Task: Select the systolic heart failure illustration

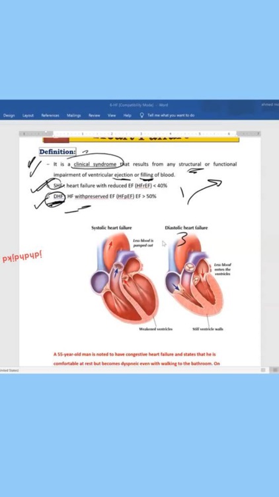Action: tap(124, 278)
